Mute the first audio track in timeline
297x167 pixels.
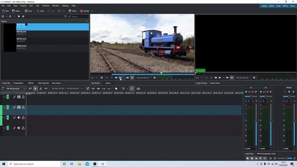click(x=19, y=117)
